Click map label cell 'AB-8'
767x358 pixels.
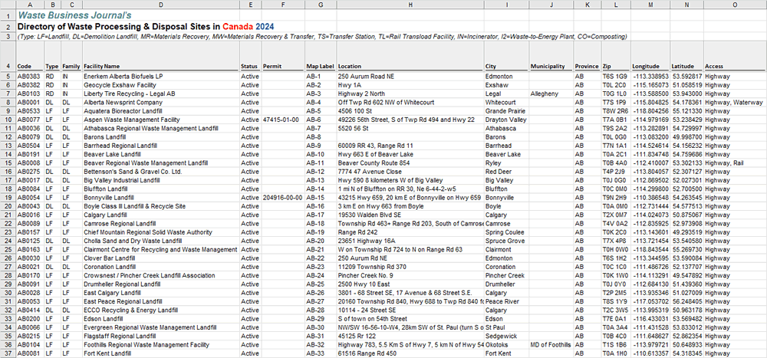(321, 137)
